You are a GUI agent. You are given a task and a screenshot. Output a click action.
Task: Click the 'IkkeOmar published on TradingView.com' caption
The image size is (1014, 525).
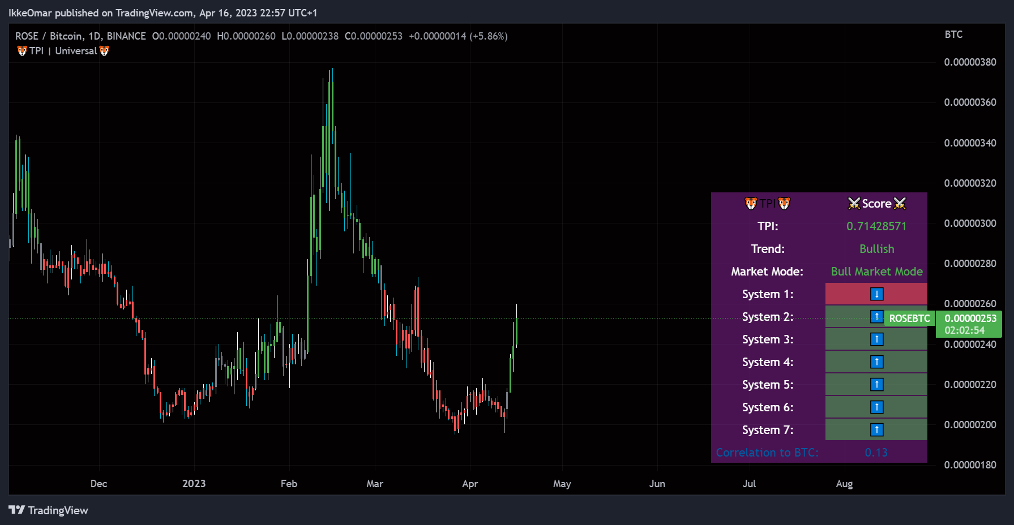(x=100, y=12)
